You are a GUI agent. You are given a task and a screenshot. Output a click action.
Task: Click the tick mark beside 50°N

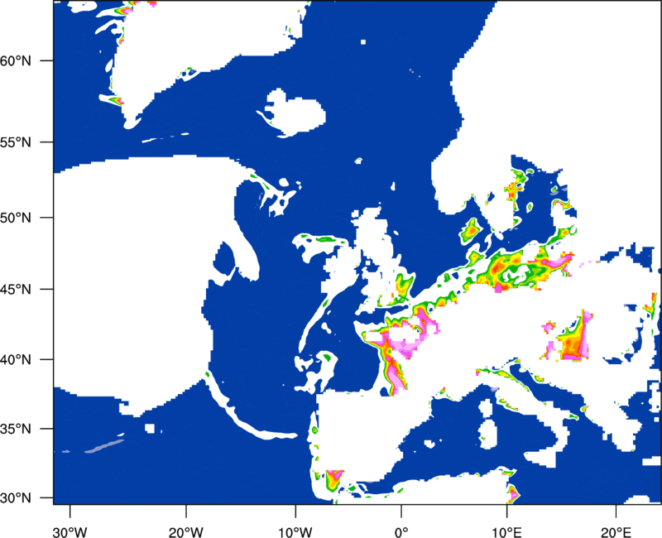click(47, 218)
